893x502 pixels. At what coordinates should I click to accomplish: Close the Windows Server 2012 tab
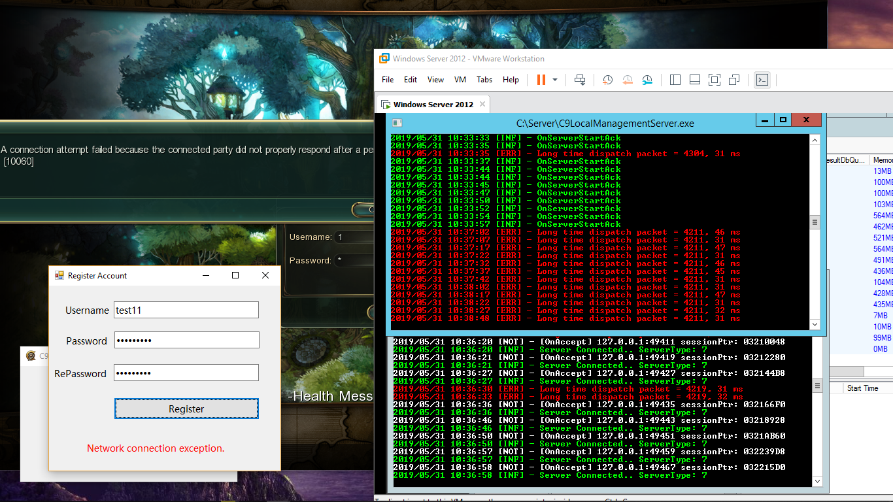[x=482, y=104]
